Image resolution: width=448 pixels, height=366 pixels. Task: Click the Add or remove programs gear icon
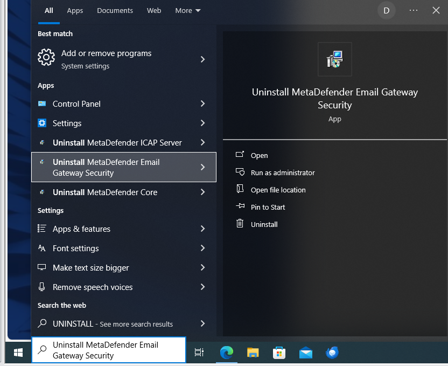46,57
